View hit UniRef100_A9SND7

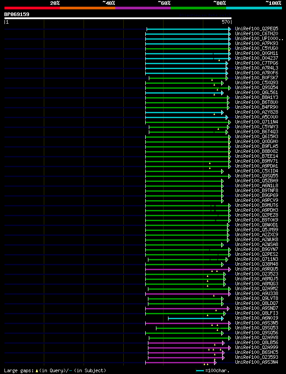257,308
